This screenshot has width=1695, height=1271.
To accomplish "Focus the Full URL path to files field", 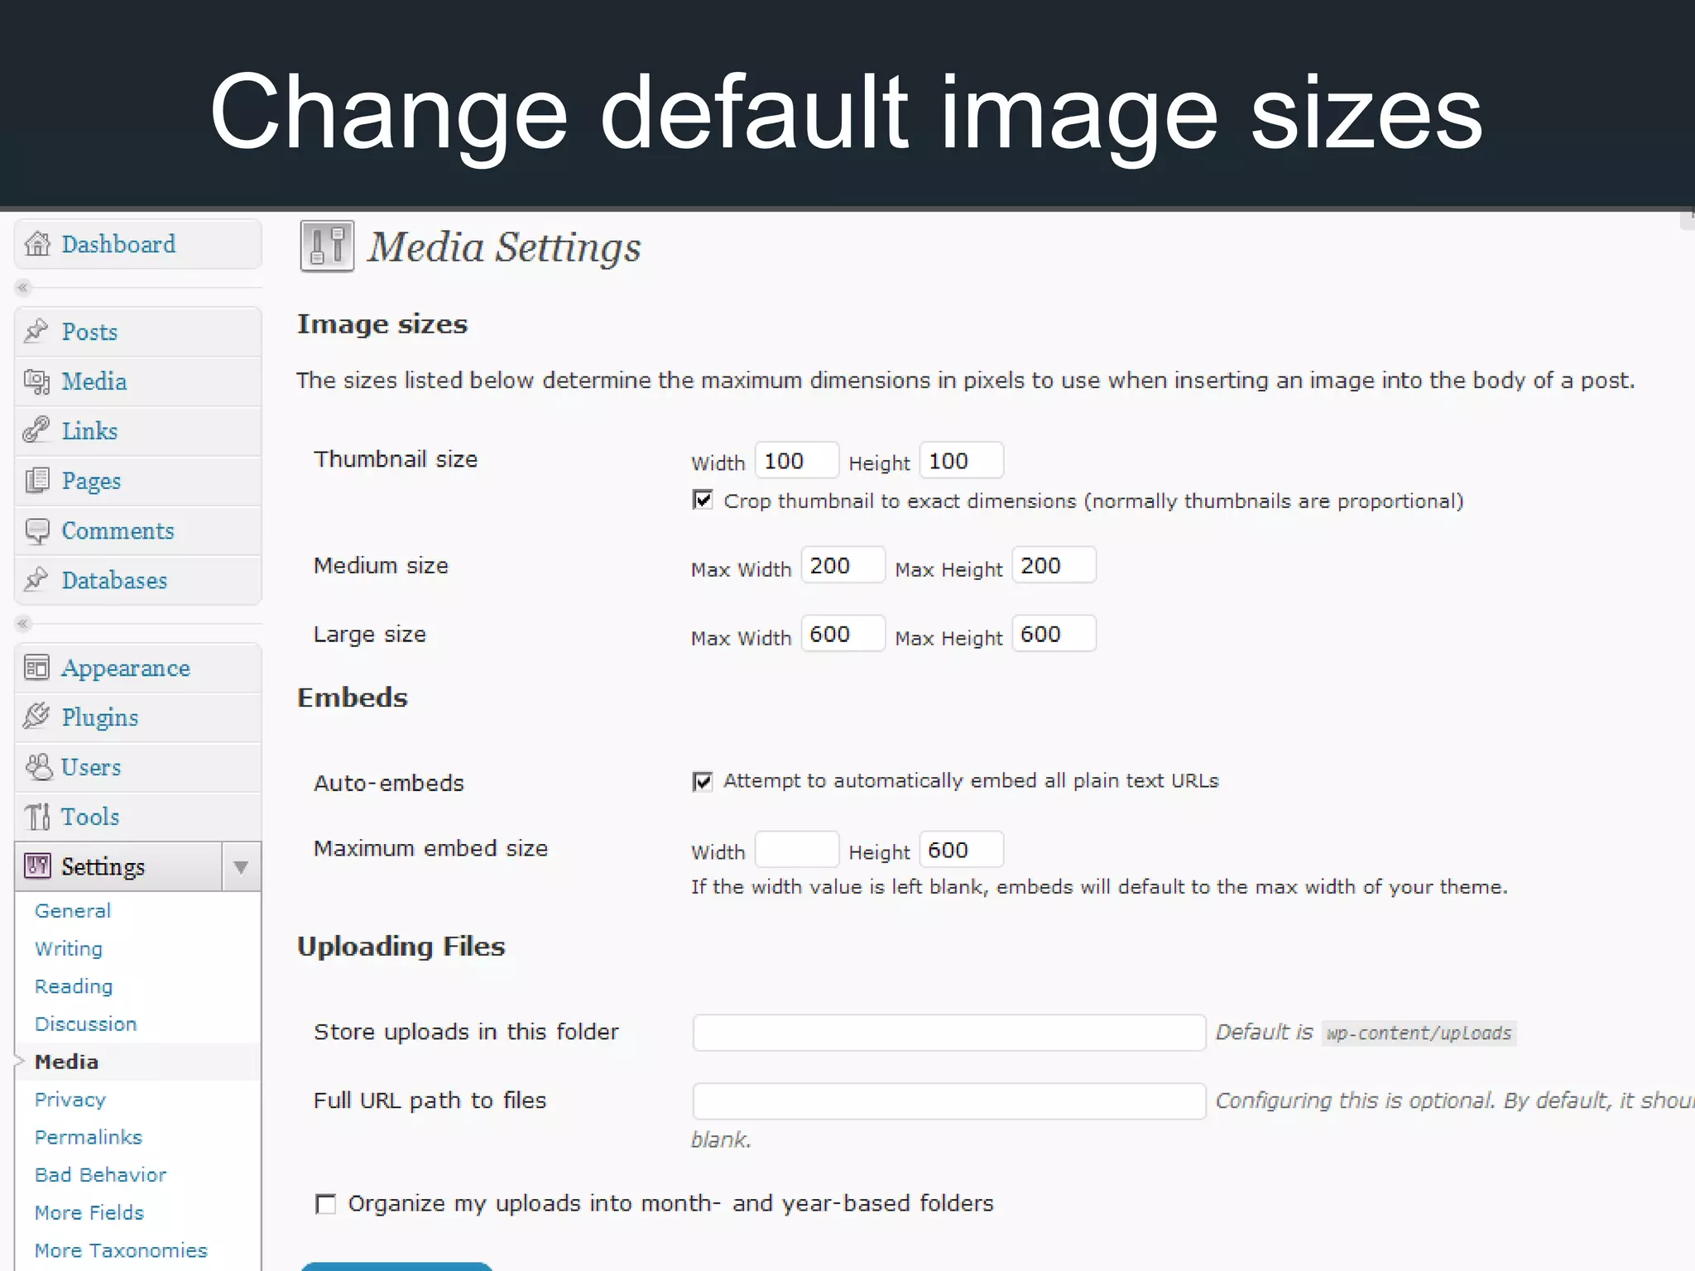I will (x=949, y=1101).
